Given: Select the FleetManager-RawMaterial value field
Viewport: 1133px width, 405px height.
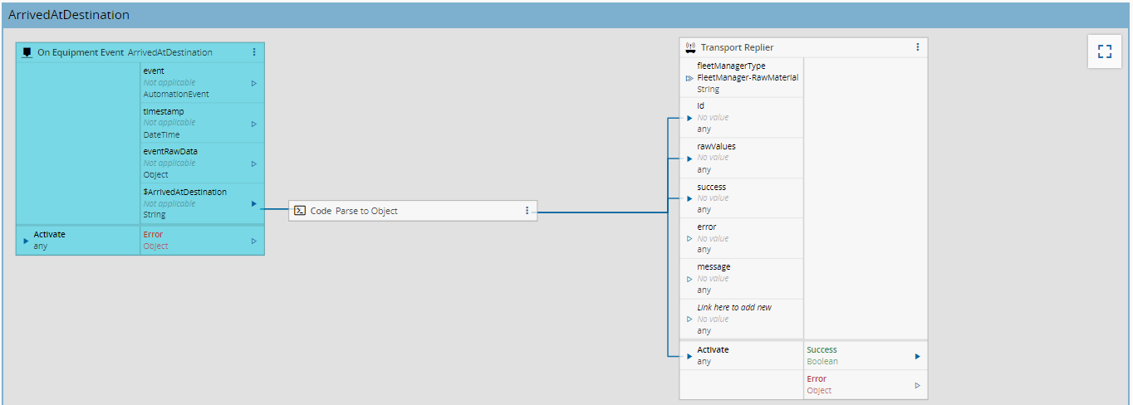Looking at the screenshot, I should [x=748, y=78].
